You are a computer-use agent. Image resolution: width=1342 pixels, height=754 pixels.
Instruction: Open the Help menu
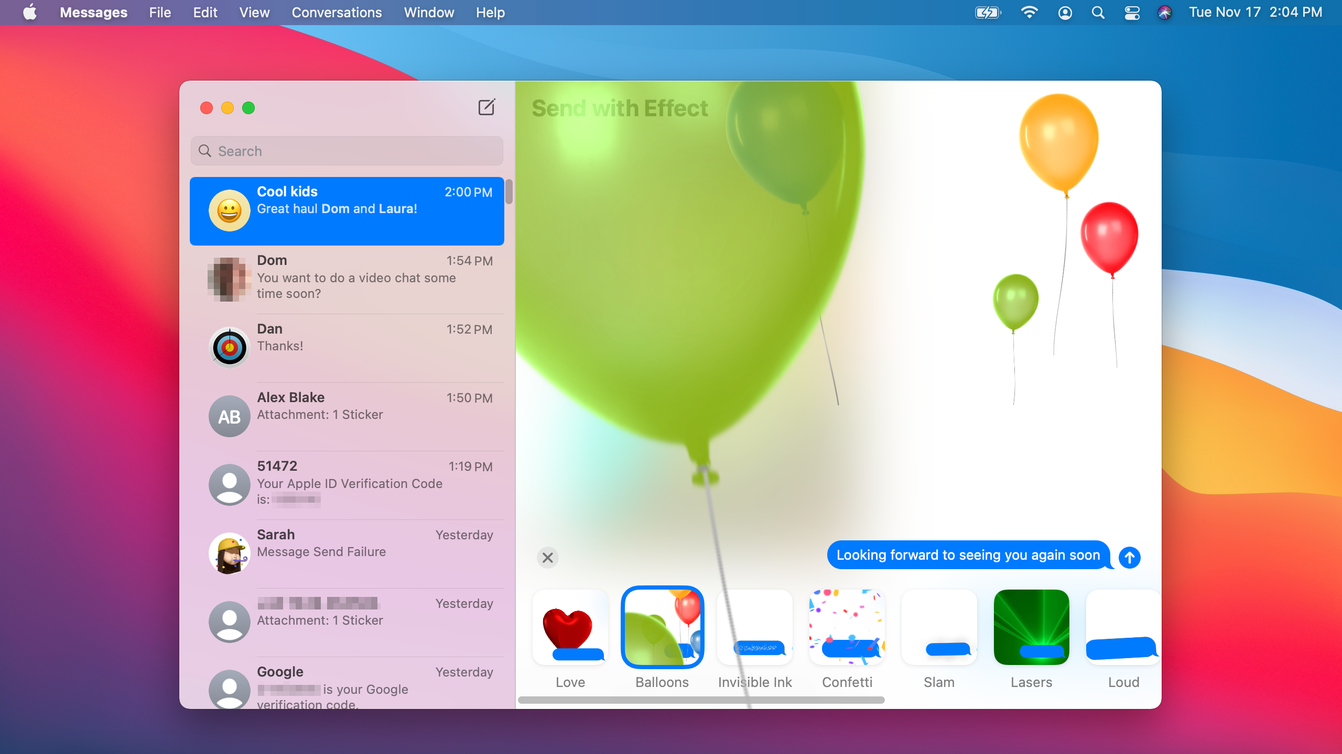pyautogui.click(x=490, y=12)
